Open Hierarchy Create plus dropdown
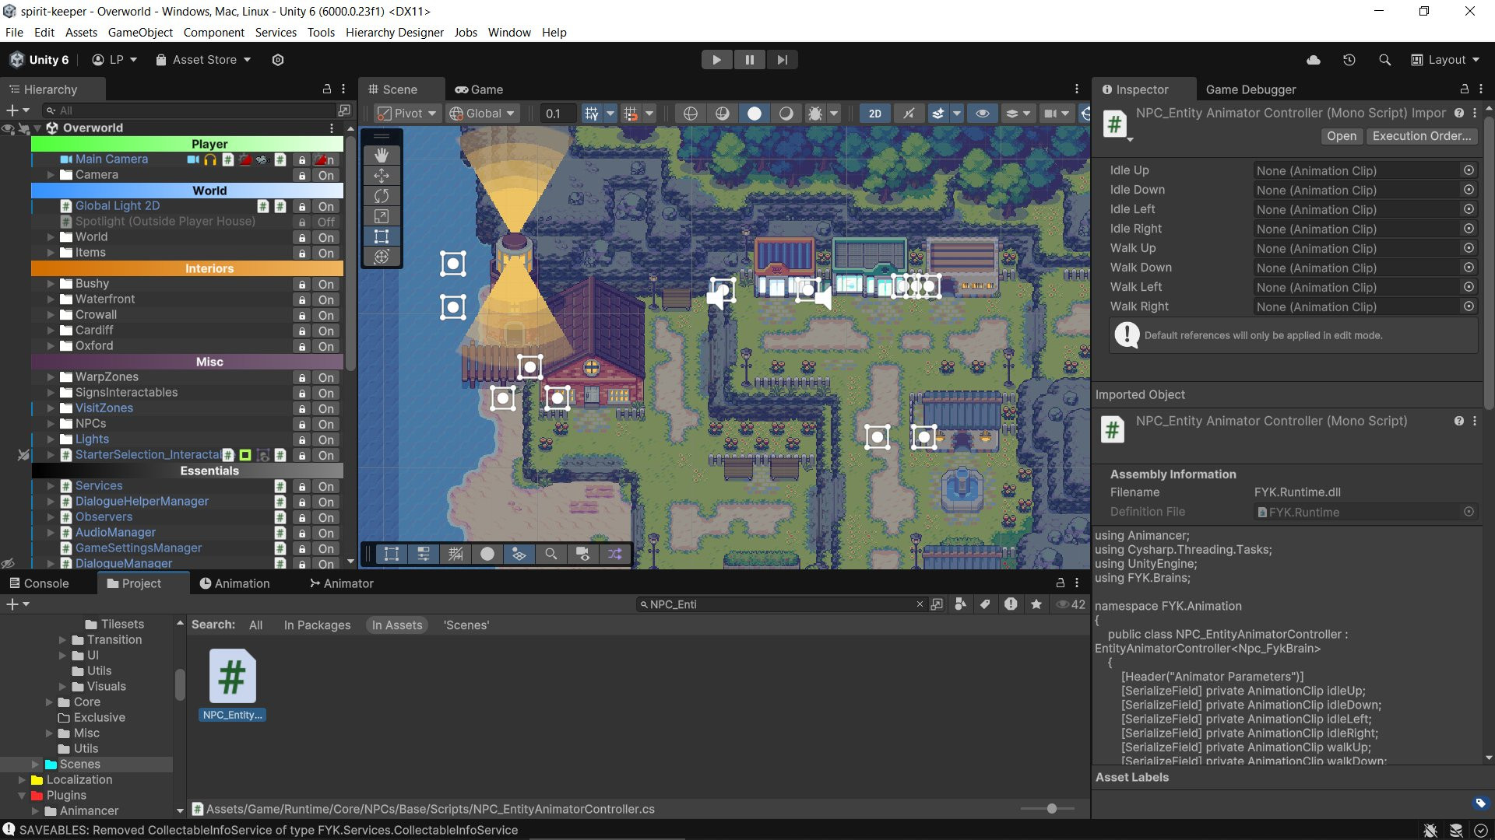 (x=17, y=110)
